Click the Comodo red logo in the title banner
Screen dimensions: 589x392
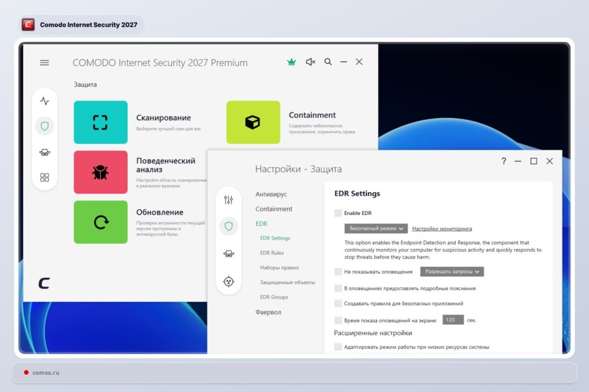pyautogui.click(x=28, y=24)
